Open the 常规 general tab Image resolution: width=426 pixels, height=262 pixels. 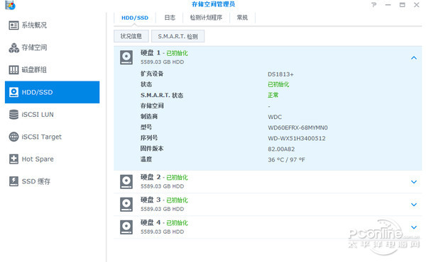(242, 18)
